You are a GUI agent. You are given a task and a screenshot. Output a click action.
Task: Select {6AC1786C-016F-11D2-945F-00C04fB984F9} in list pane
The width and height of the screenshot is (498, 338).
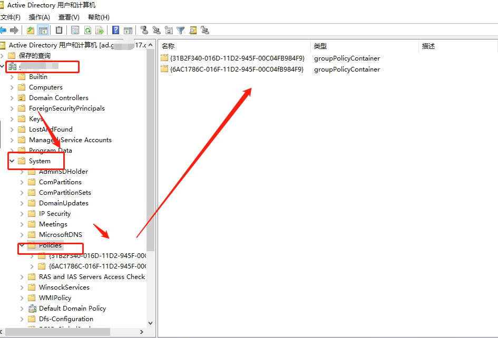[237, 69]
